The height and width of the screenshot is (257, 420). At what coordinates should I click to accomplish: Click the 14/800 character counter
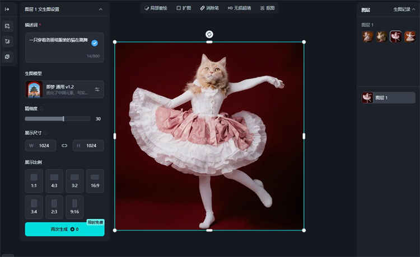pyautogui.click(x=93, y=56)
